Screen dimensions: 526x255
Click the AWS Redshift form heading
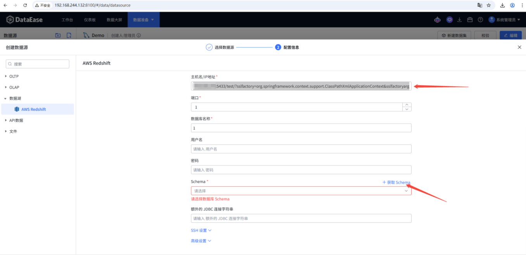pos(97,63)
